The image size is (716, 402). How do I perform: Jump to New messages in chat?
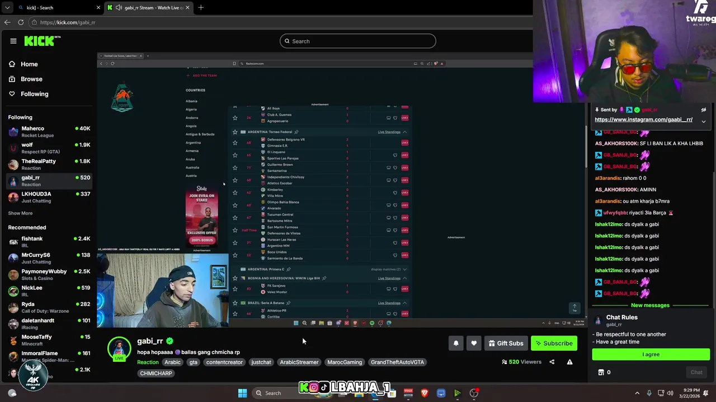coord(650,305)
